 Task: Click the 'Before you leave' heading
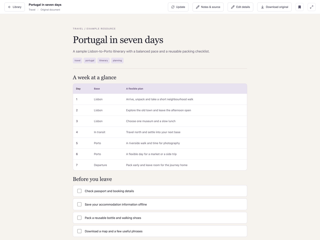[x=92, y=179]
